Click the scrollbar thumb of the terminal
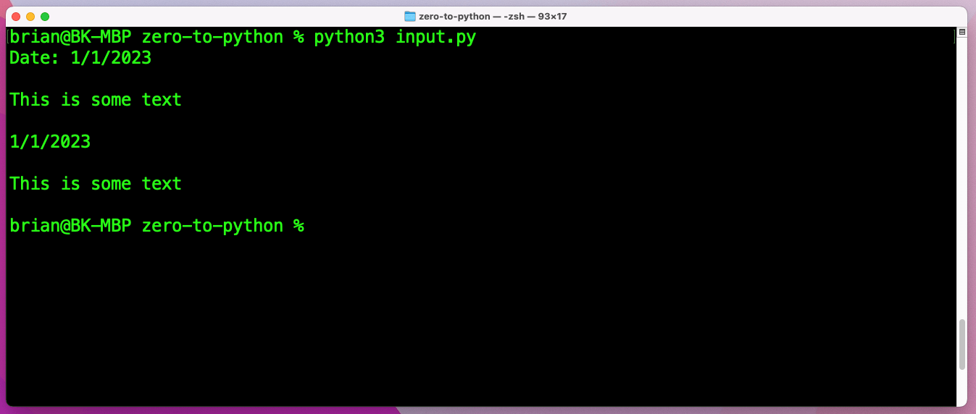This screenshot has width=976, height=414. click(962, 345)
